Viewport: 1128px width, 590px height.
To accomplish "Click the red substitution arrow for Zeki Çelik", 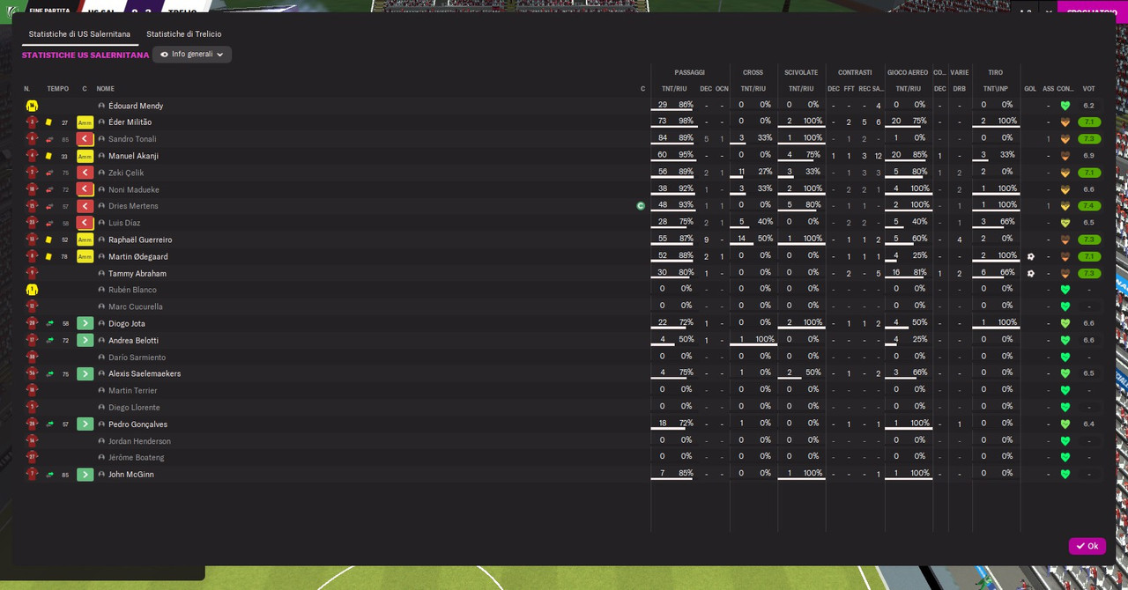I will click(x=85, y=173).
